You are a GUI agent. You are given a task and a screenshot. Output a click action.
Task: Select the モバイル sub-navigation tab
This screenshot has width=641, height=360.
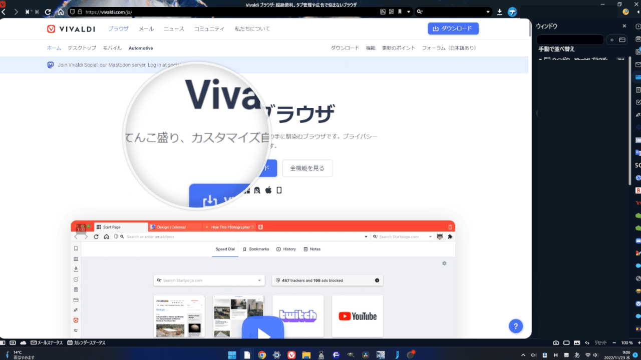click(x=112, y=48)
